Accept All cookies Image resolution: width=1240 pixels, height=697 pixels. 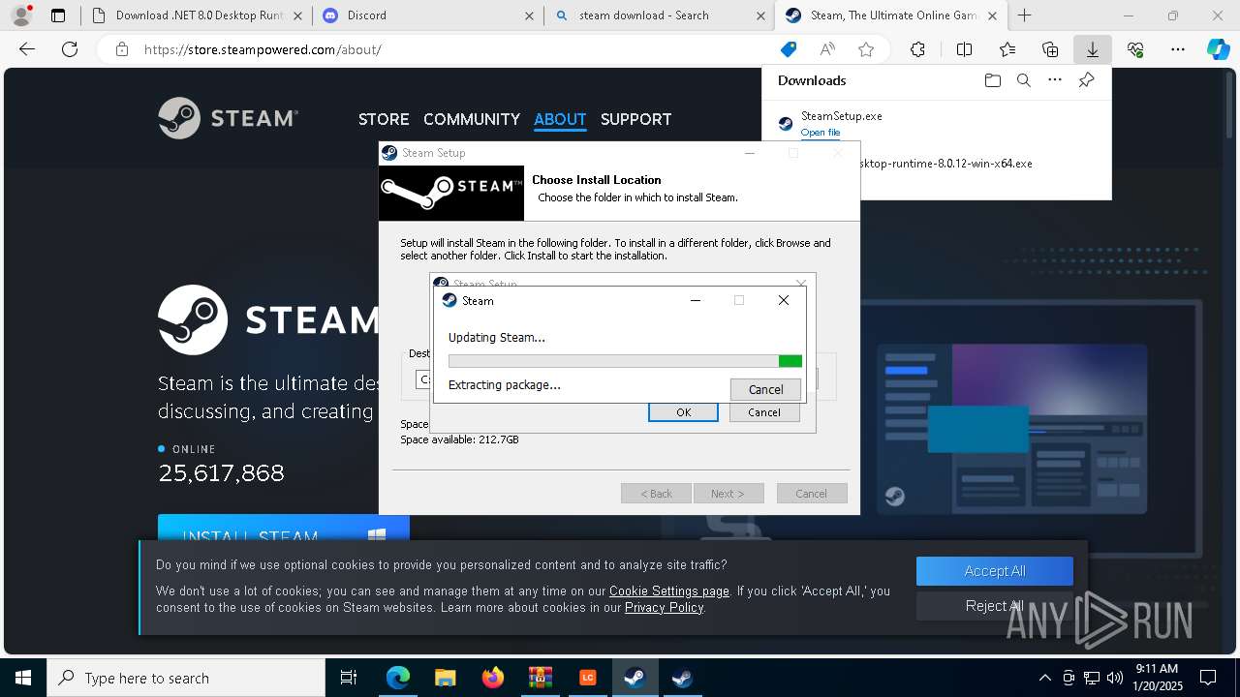click(x=995, y=571)
